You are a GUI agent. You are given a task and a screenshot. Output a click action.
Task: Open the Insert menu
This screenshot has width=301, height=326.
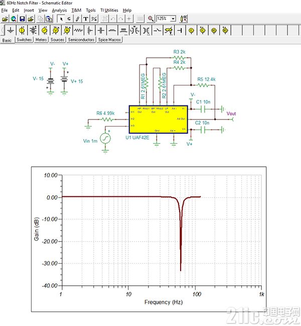29,10
